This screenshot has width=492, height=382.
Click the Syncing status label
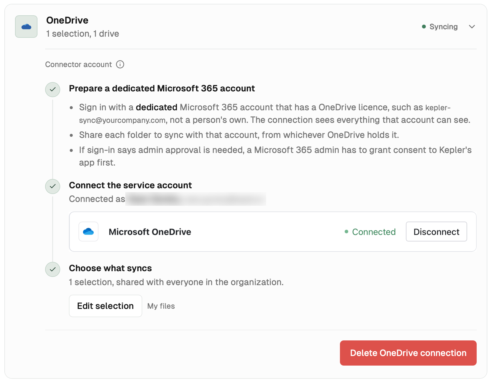443,27
